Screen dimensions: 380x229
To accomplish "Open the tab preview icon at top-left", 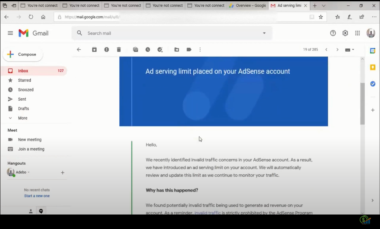I will tap(5, 5).
